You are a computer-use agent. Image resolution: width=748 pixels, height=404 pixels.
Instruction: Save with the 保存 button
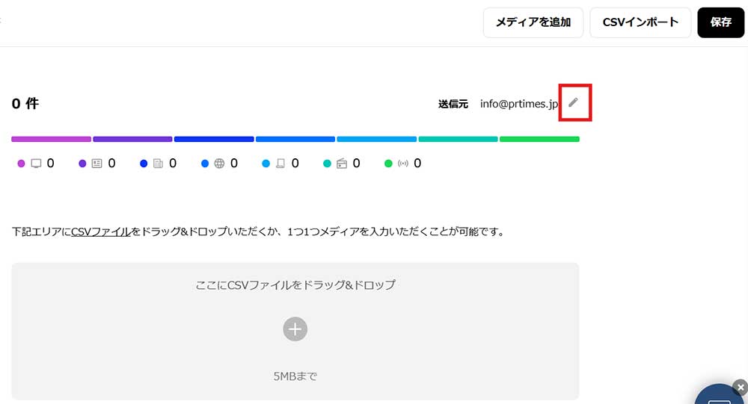coord(721,22)
